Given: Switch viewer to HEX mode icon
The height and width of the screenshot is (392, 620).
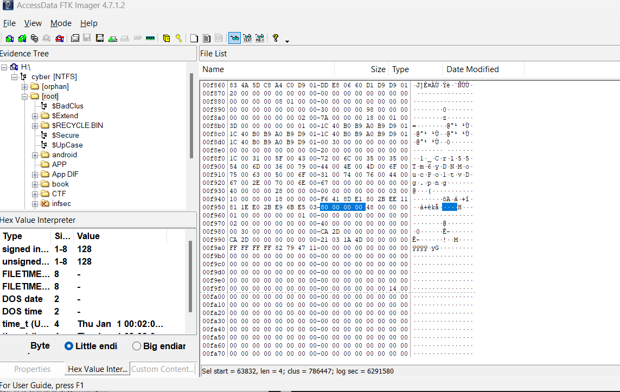Looking at the screenshot, I should tap(260, 38).
